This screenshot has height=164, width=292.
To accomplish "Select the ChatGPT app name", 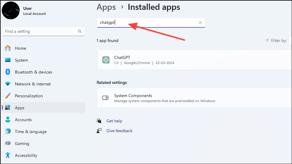I will (x=122, y=57).
